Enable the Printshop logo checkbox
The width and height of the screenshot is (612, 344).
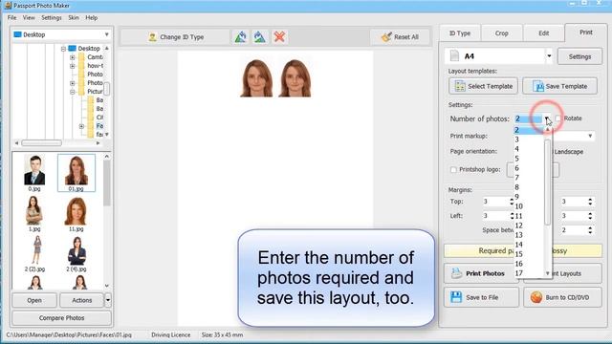[x=453, y=170]
